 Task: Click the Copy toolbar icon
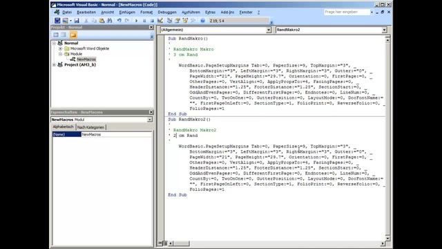[x=94, y=21]
